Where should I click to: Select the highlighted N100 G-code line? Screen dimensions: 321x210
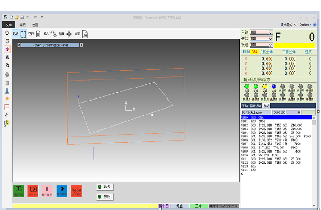276,117
